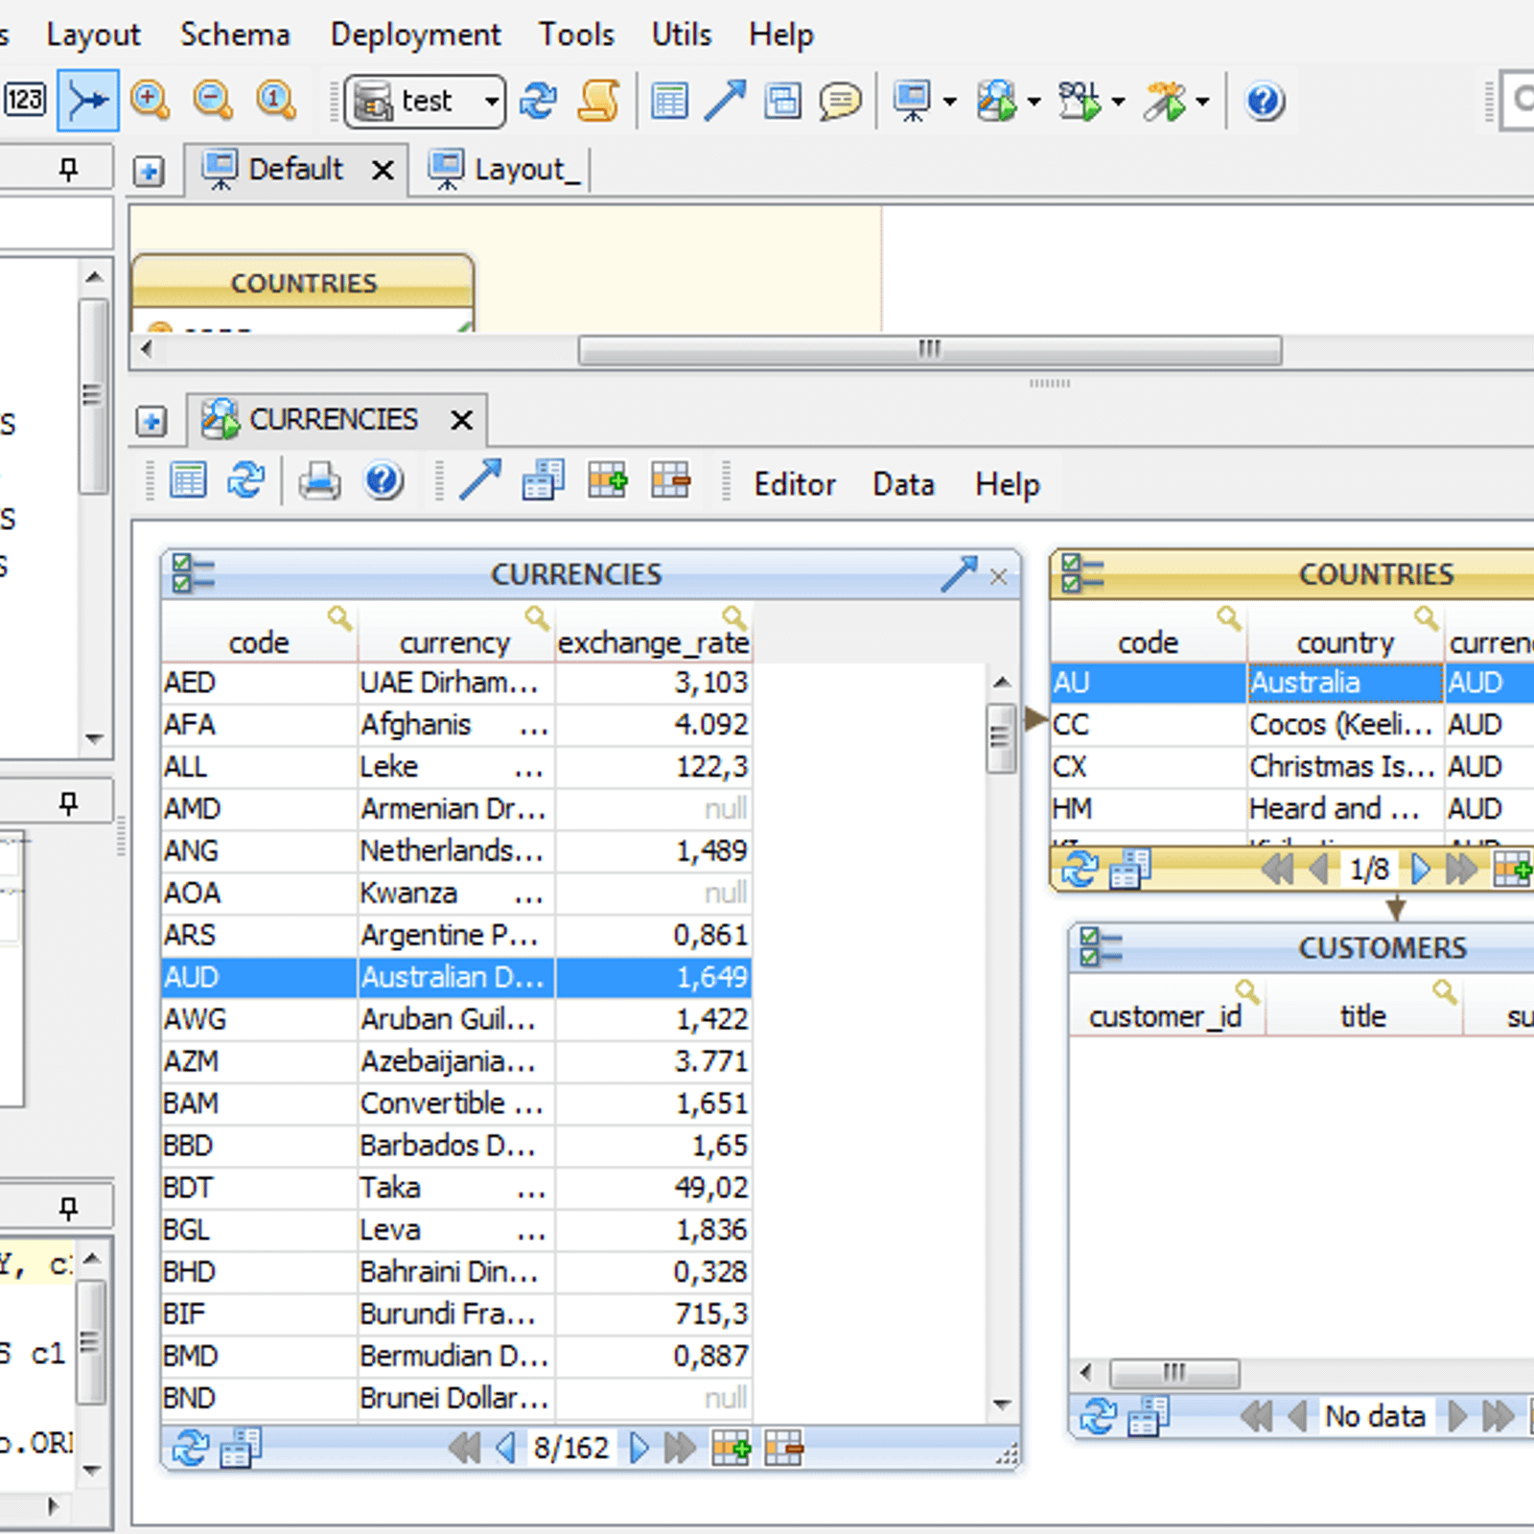Close the CURRENCIES browse tab
Image resolution: width=1534 pixels, height=1534 pixels.
pyautogui.click(x=461, y=420)
